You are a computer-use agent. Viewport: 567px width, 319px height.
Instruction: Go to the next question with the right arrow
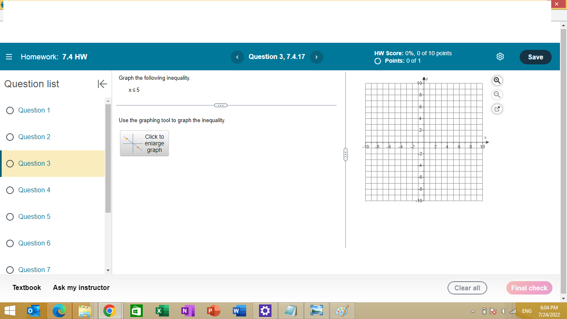tap(316, 57)
